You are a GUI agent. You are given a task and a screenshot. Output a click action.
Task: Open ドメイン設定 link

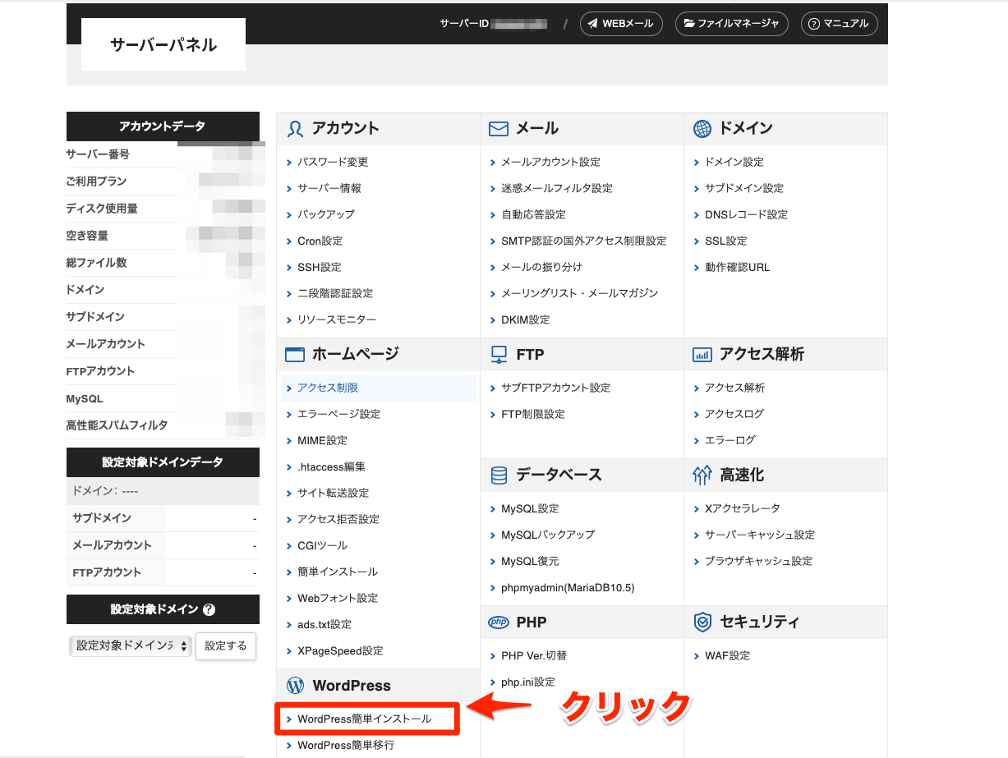(x=734, y=162)
